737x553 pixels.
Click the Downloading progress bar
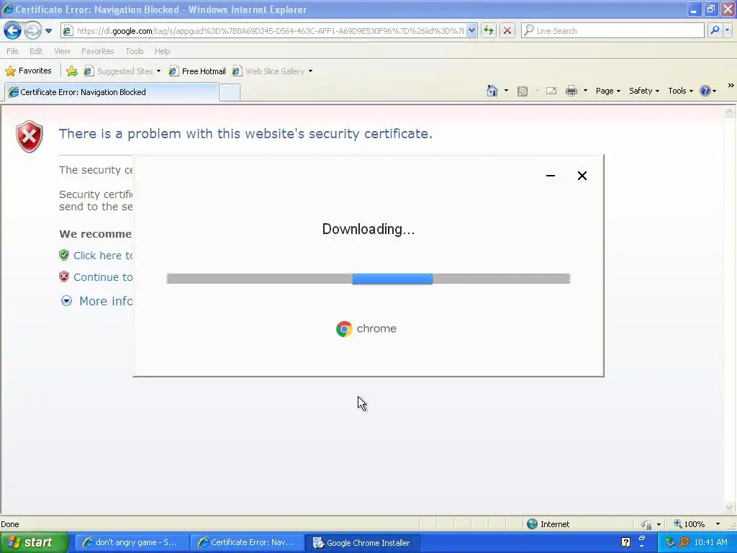click(x=368, y=279)
